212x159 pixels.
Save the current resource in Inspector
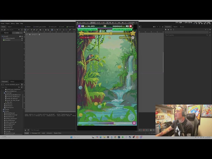pyautogui.click(x=171, y=29)
